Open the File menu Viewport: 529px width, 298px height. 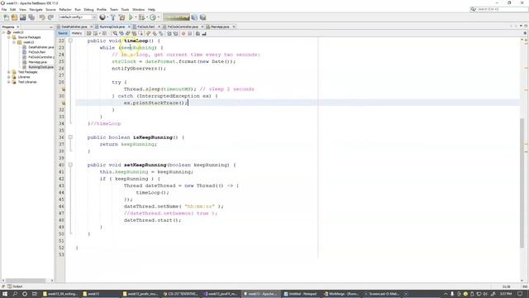tap(4, 9)
